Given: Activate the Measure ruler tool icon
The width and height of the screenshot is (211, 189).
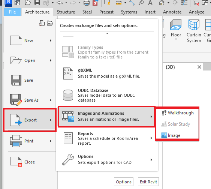Looking at the screenshot, I should coord(118,3).
